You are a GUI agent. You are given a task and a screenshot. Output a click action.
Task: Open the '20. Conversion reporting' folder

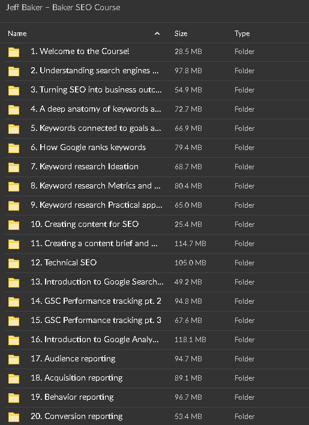point(77,417)
